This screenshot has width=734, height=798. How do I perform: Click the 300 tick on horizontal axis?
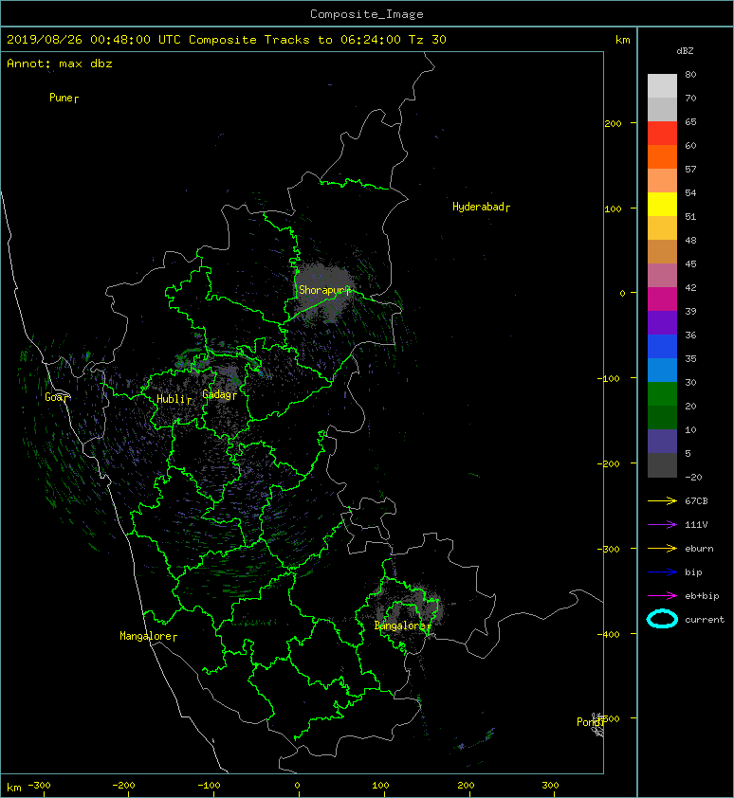point(550,786)
